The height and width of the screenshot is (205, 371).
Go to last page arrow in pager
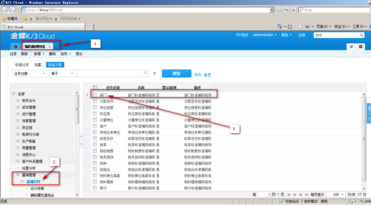click(x=306, y=195)
